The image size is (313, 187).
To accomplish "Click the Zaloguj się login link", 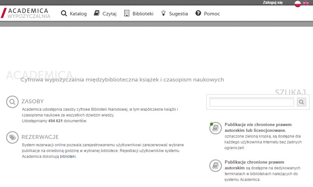I will (x=273, y=3).
